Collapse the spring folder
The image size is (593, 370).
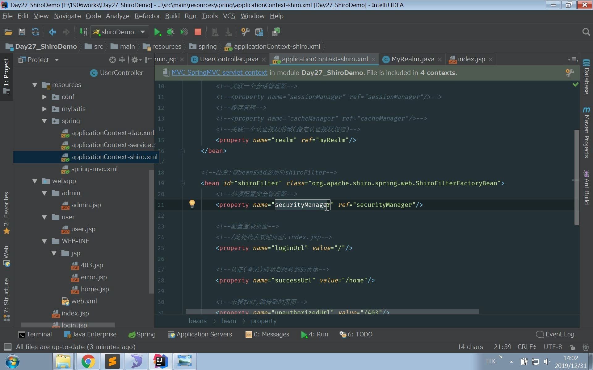click(44, 121)
